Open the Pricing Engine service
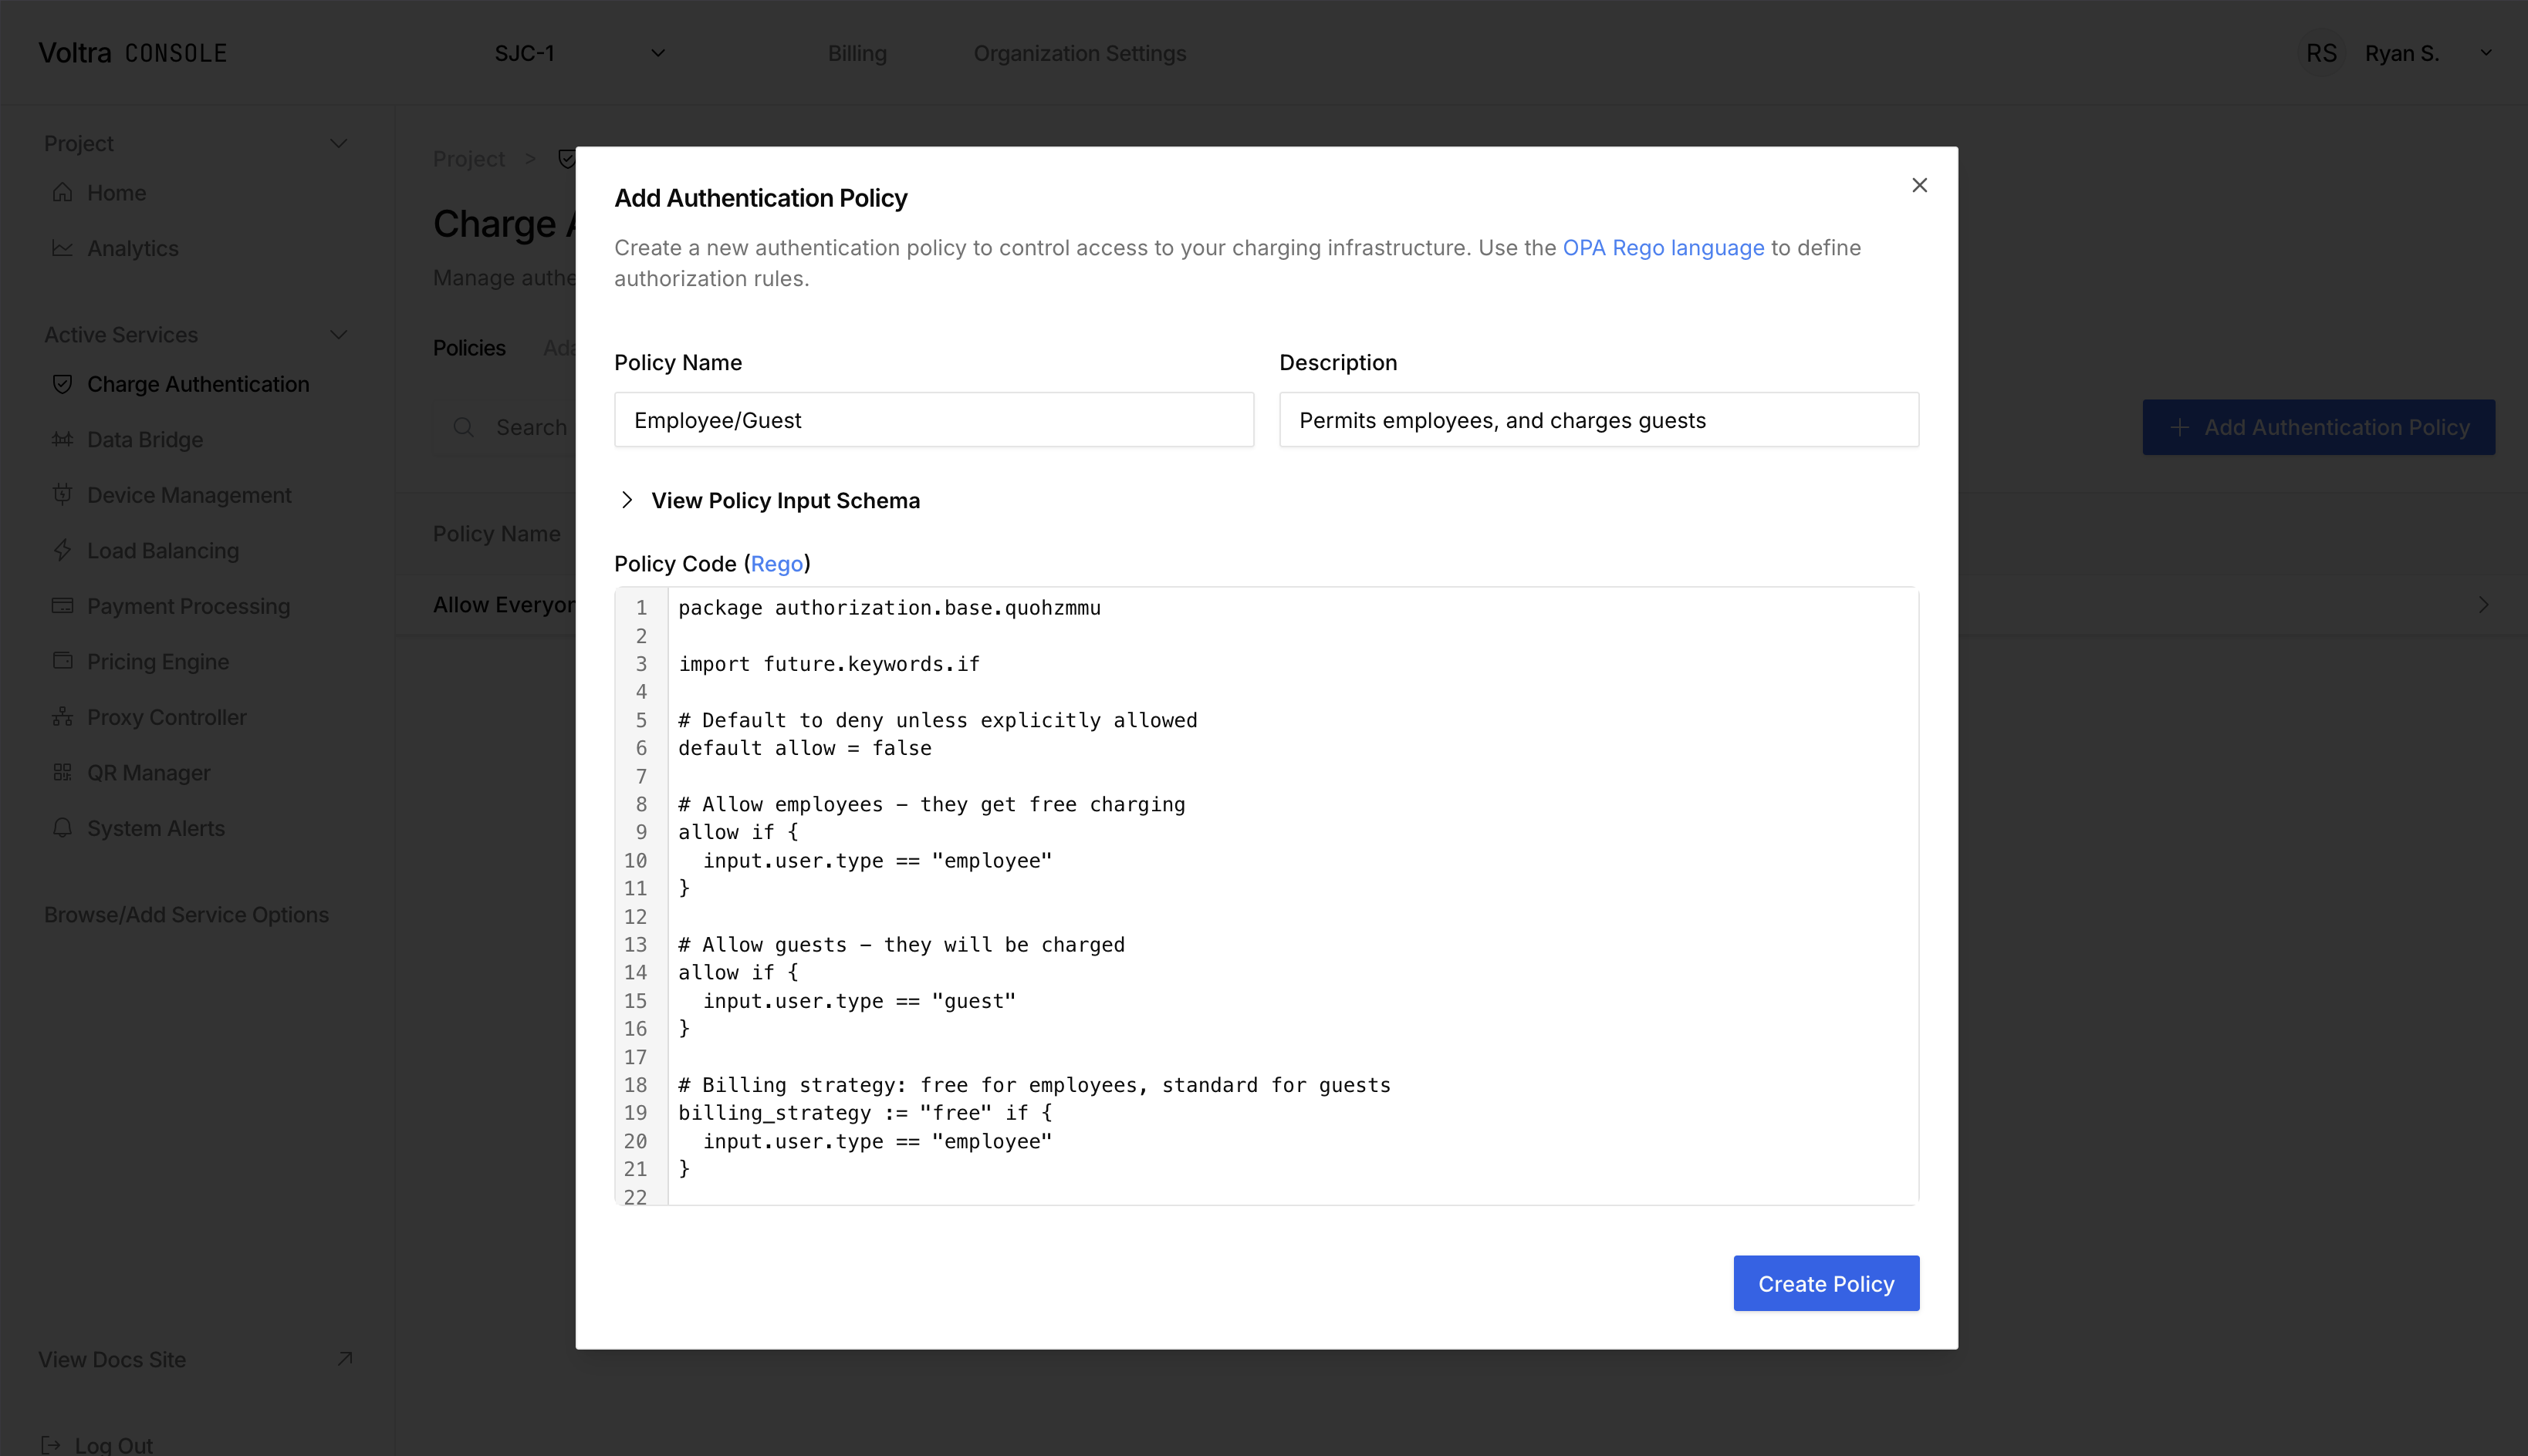Screen dimensions: 2528x1456 157,661
